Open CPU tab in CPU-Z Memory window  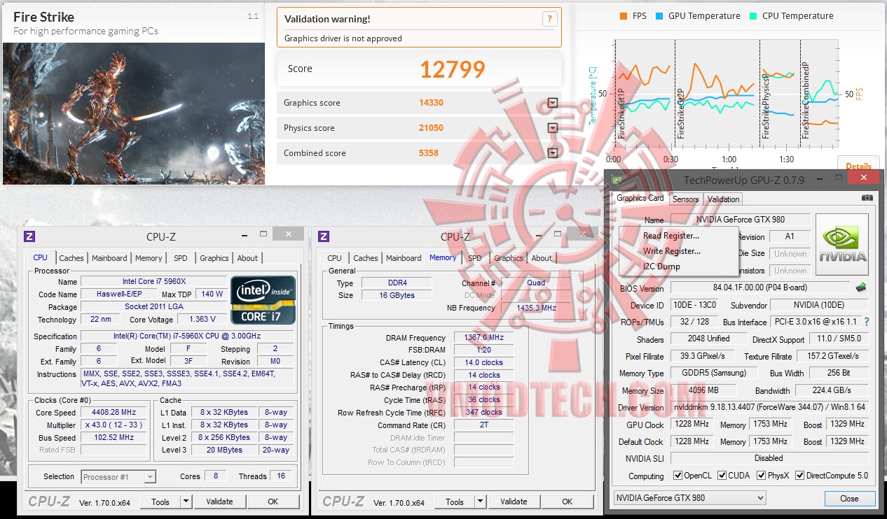(x=335, y=258)
